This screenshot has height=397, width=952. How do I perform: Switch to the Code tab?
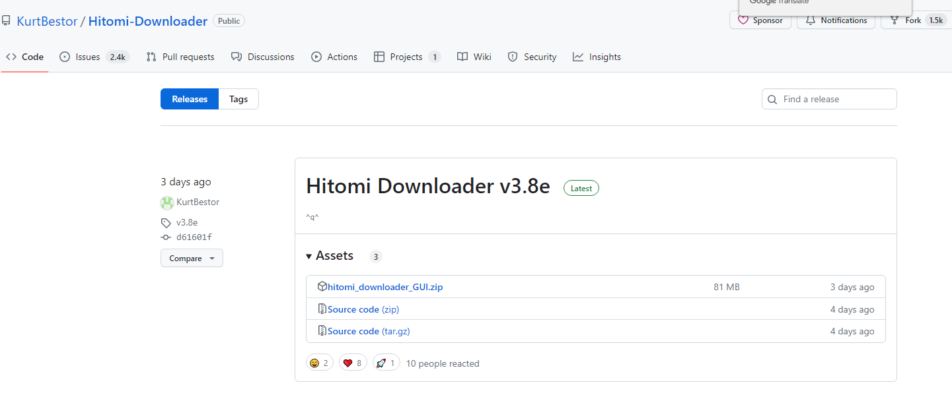coord(25,57)
